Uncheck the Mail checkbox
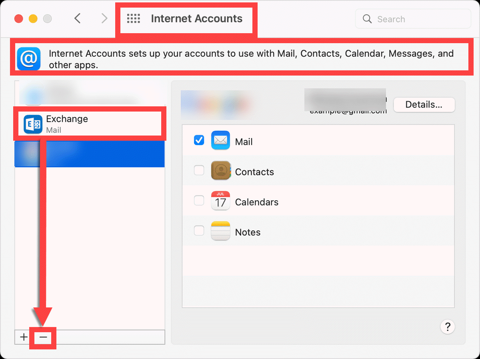Screen dimensions: 480x359 tap(199, 140)
